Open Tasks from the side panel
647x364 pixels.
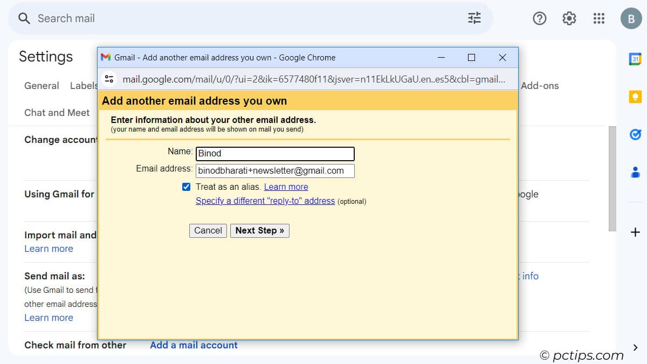[635, 134]
